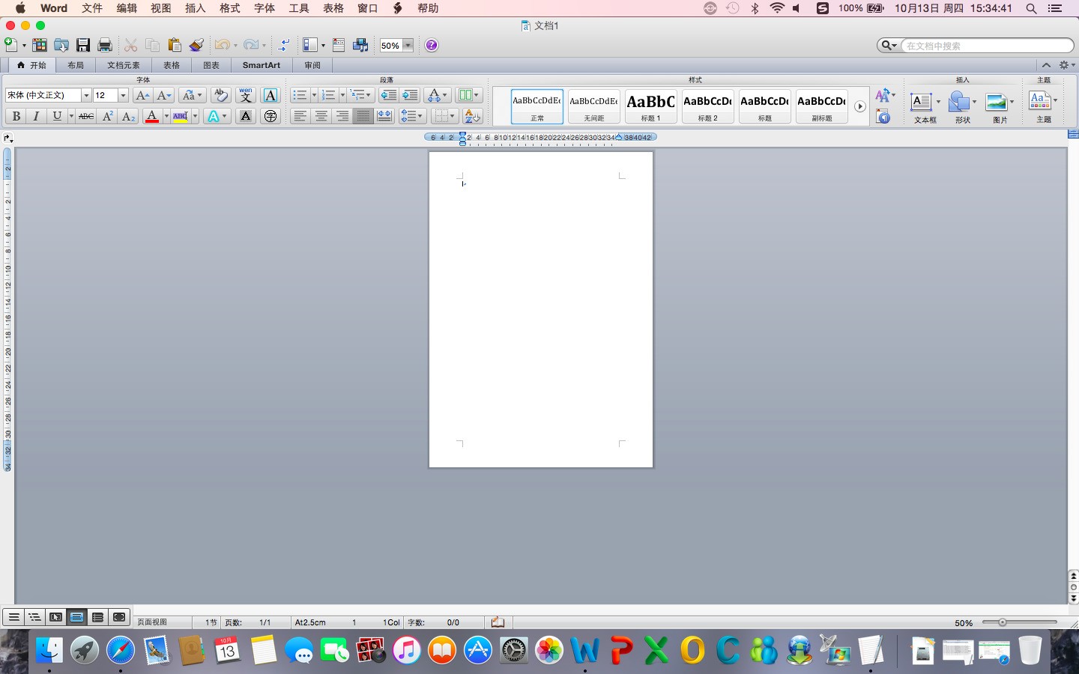Viewport: 1079px width, 674px height.
Task: Switch to the SmartArt ribbon tab
Action: point(262,65)
